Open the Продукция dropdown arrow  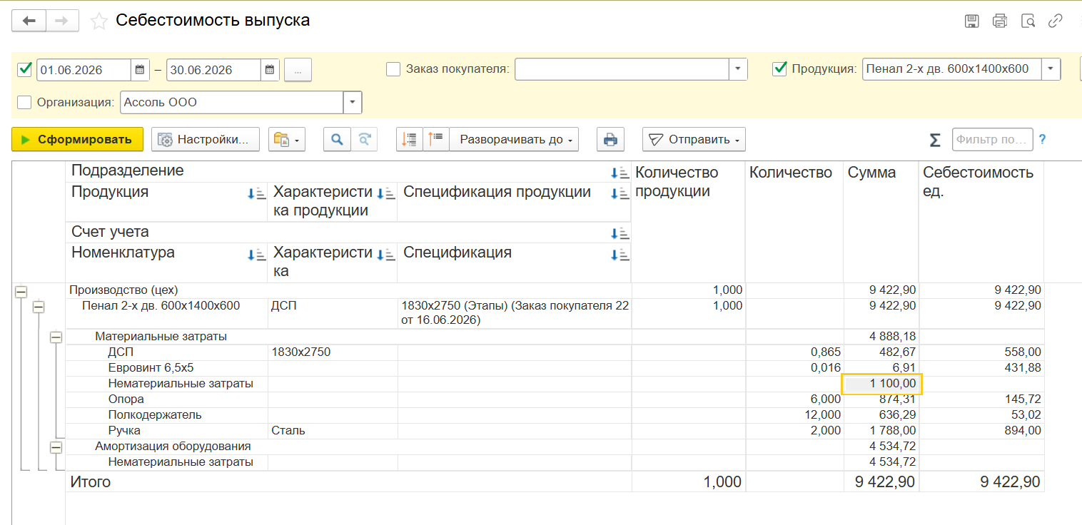pos(1051,69)
